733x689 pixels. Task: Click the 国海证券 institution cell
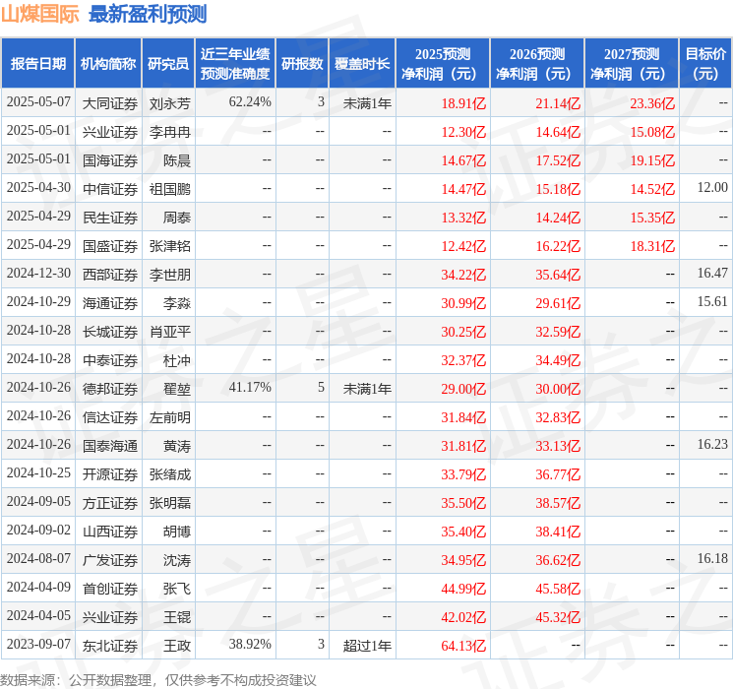click(110, 160)
